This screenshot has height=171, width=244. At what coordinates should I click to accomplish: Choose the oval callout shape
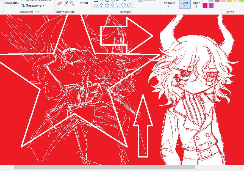124,5
